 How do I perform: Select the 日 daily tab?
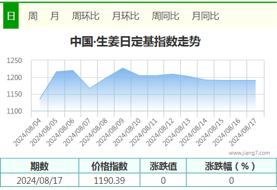click(x=11, y=16)
